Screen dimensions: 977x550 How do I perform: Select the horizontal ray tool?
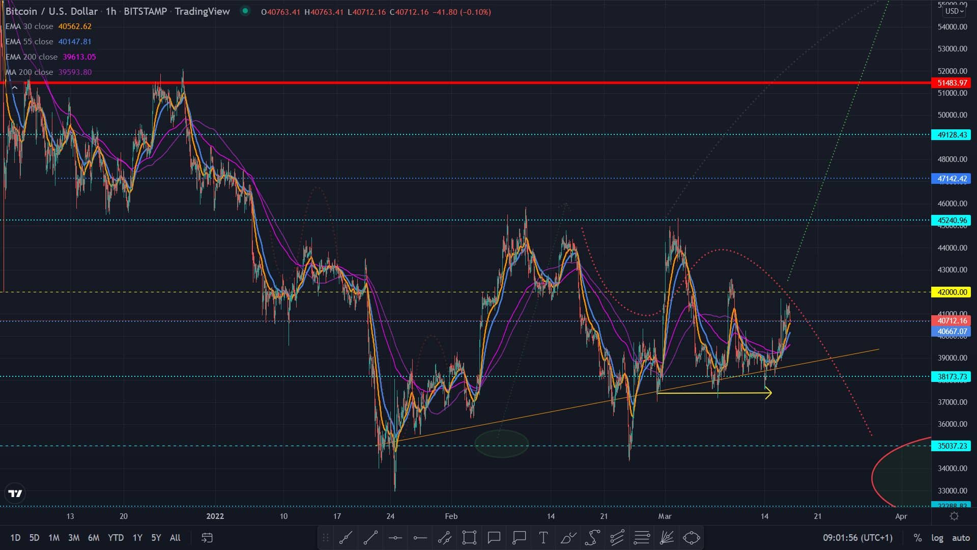point(420,537)
